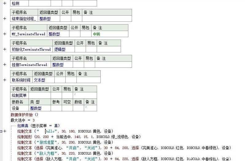Click the 数组 header cell

(78, 102)
